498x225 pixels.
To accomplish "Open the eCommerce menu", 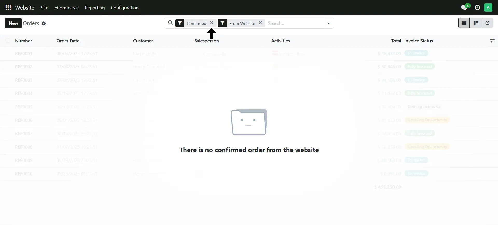I will click(66, 8).
